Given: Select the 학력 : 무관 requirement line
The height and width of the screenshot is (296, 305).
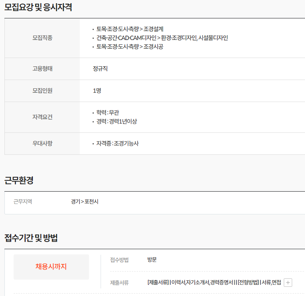Looking at the screenshot, I should [107, 112].
